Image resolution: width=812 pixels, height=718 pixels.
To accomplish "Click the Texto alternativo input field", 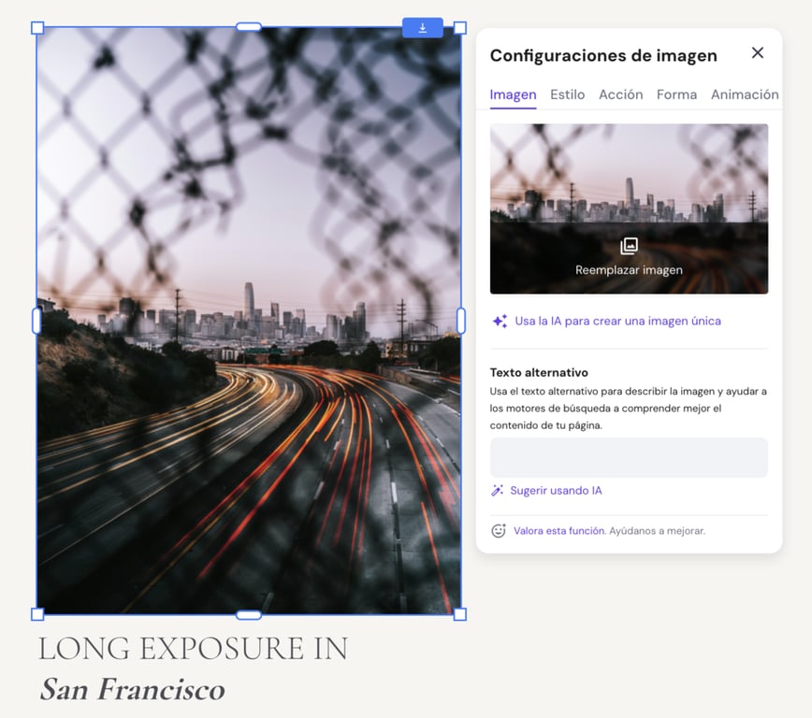I will (628, 457).
